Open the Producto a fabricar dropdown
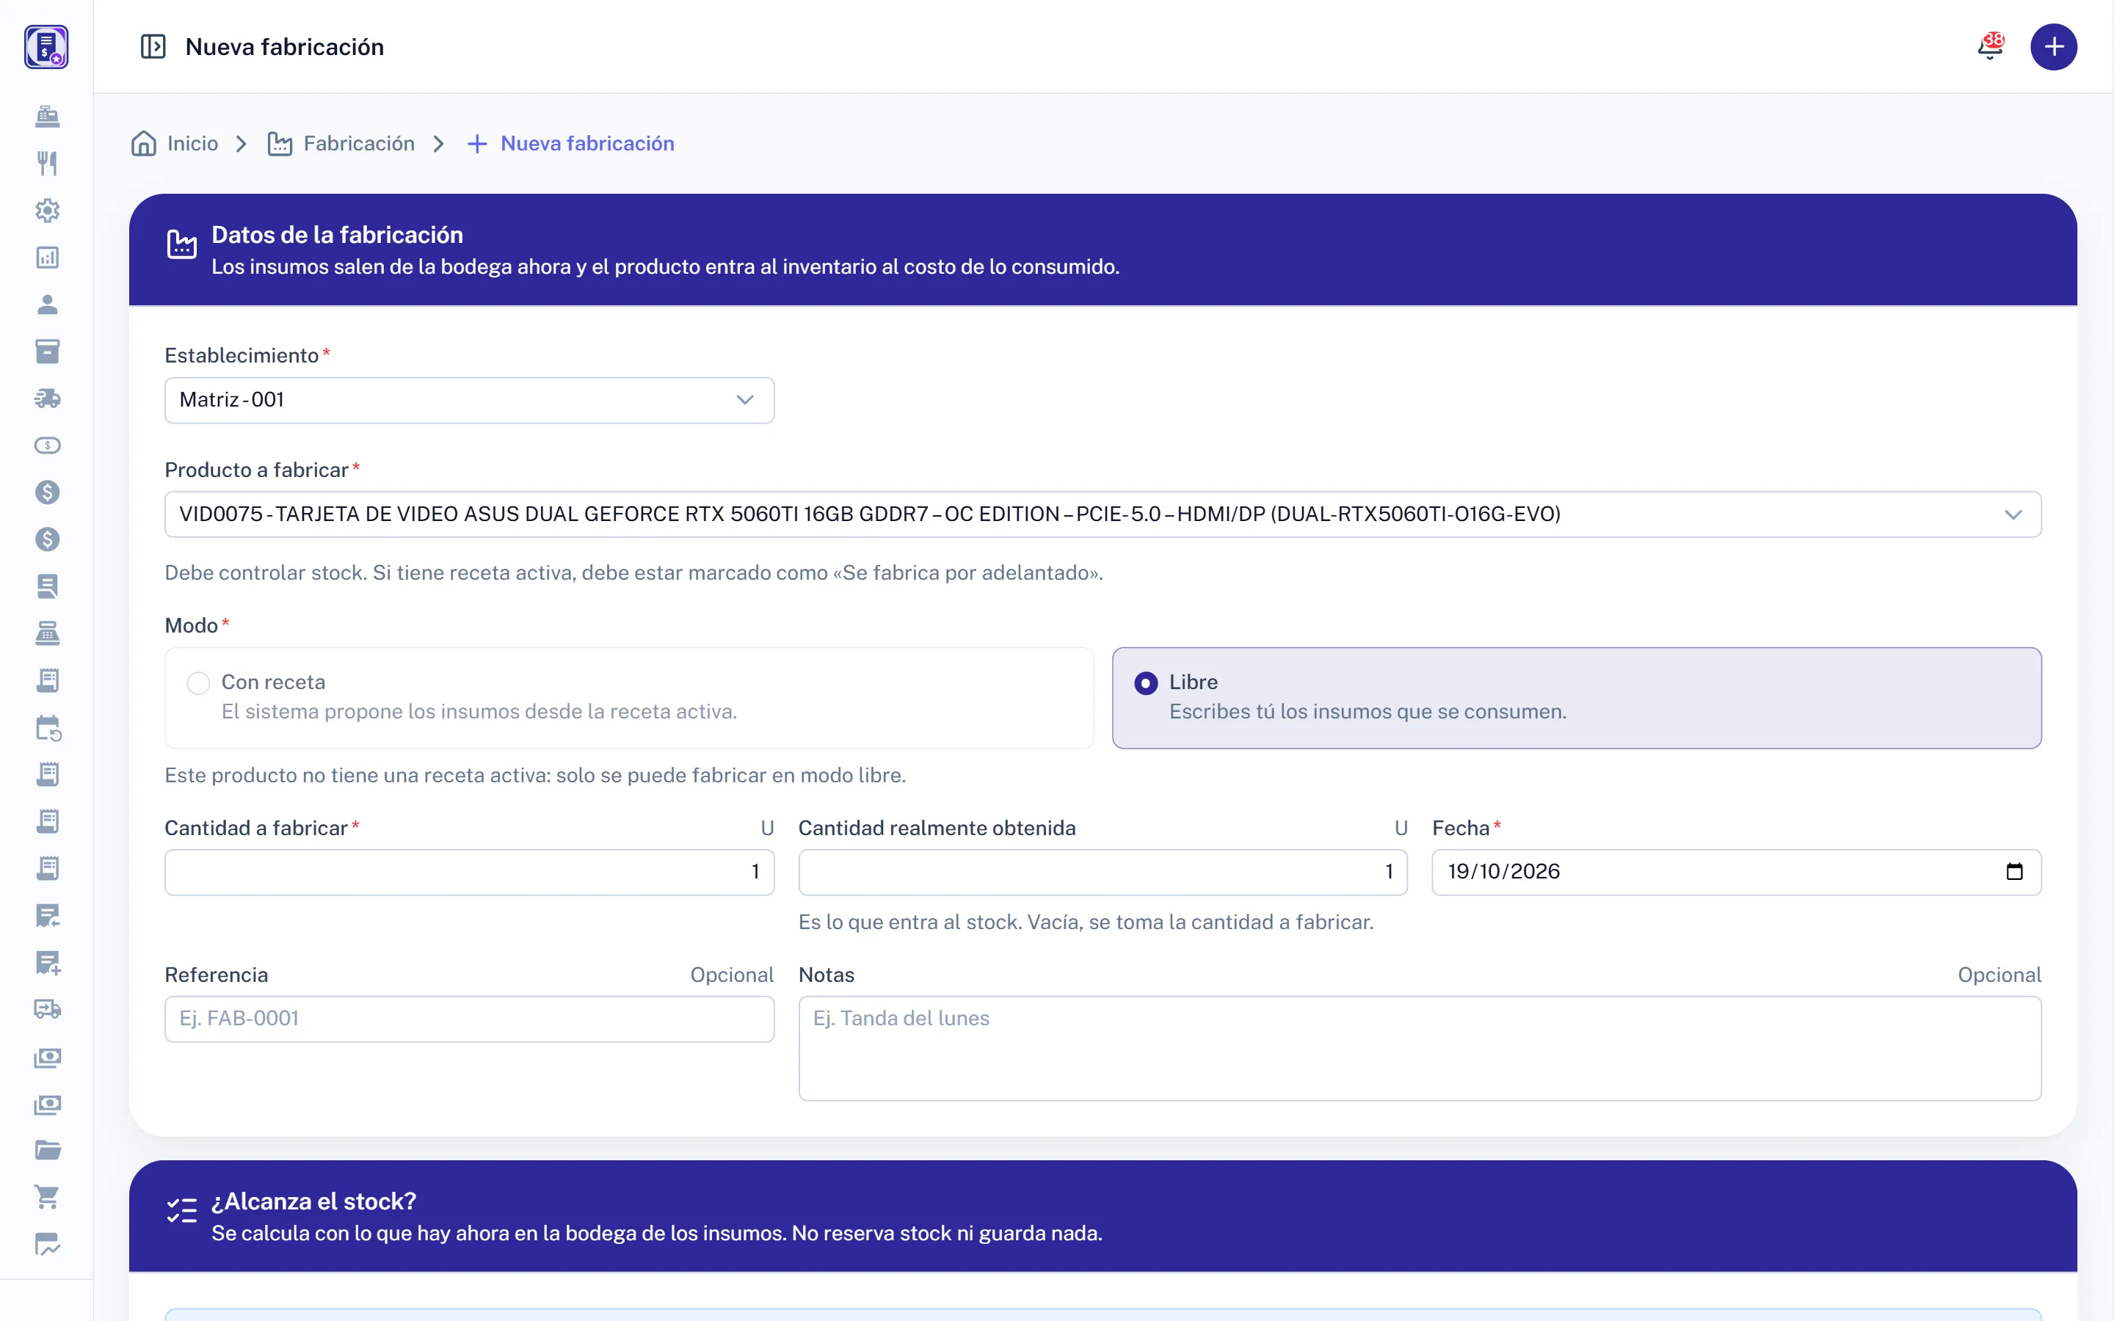This screenshot has width=2114, height=1321. 1103,514
